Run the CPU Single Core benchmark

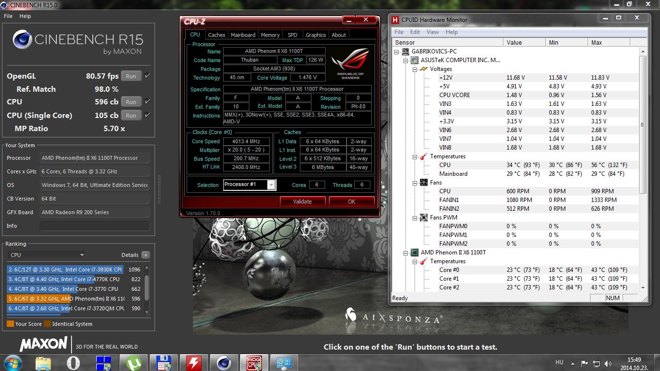click(x=131, y=116)
